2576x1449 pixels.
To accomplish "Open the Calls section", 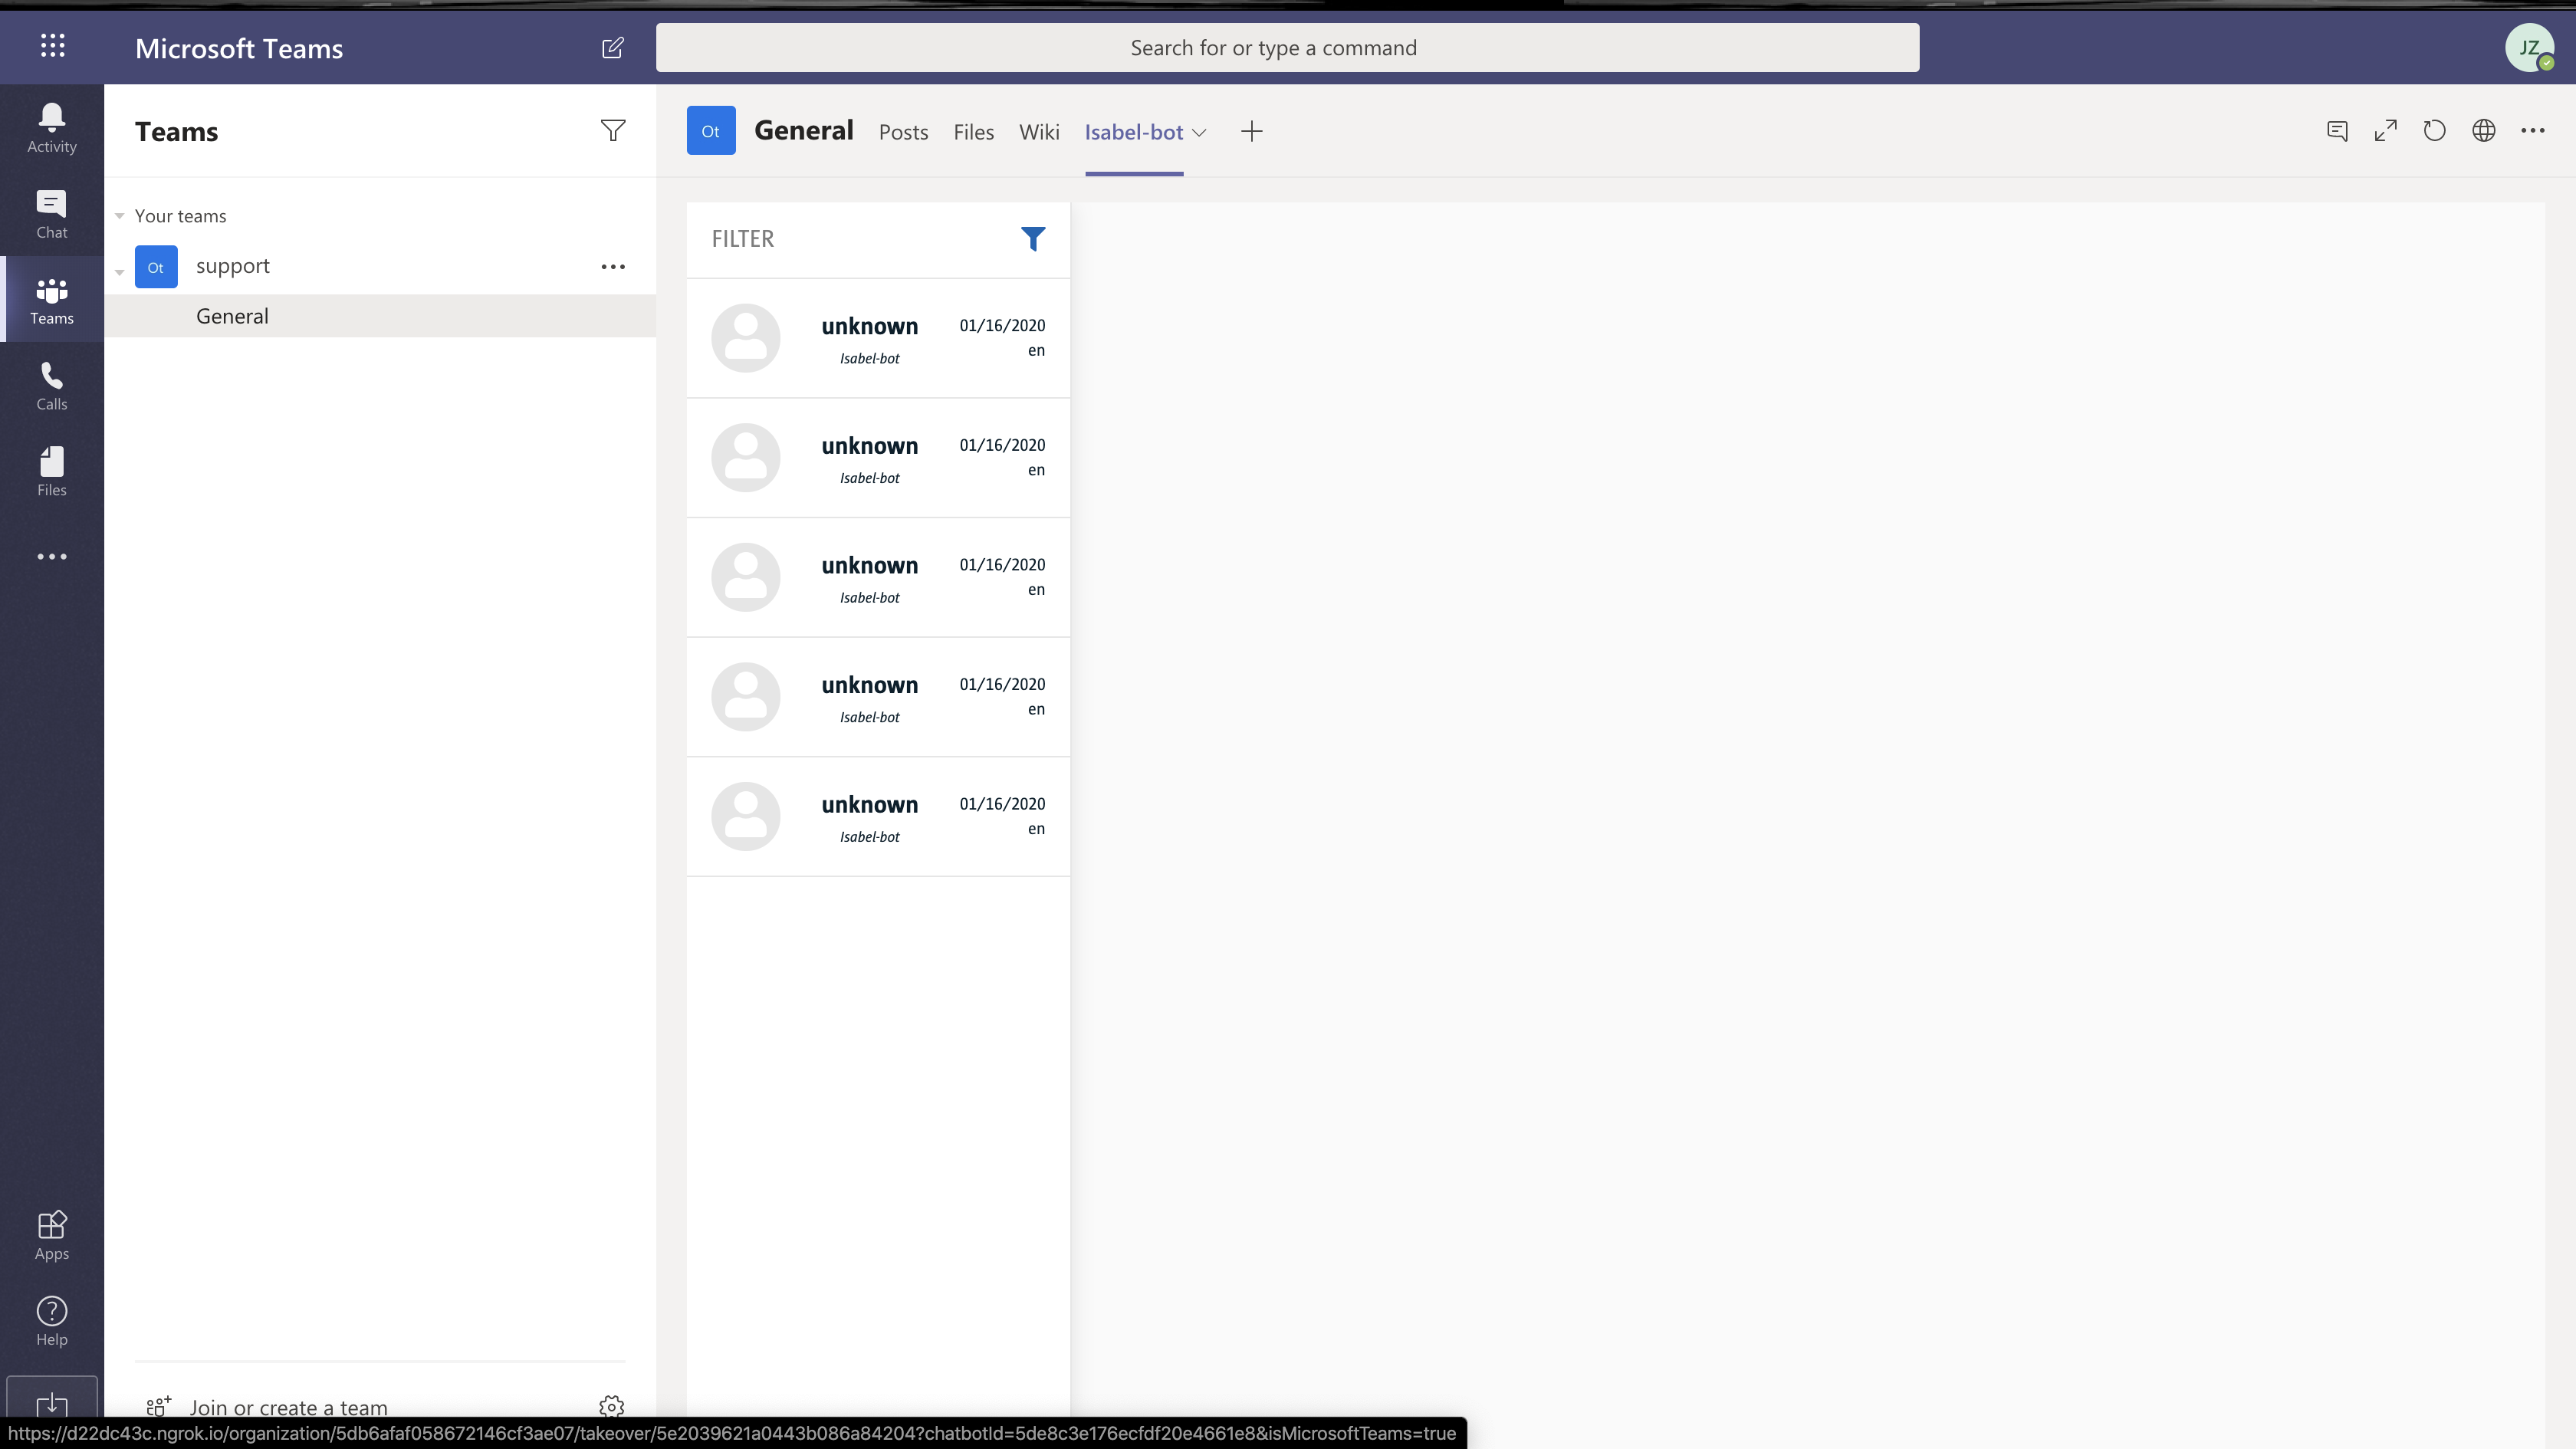I will 51,386.
